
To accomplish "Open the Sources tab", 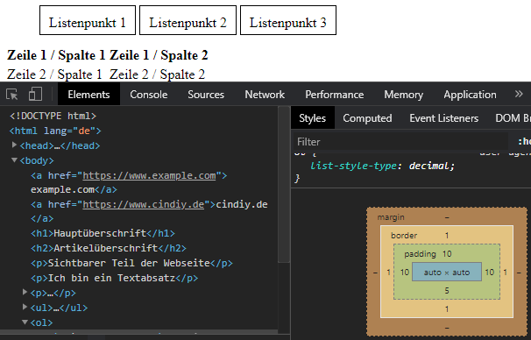I will [x=206, y=95].
